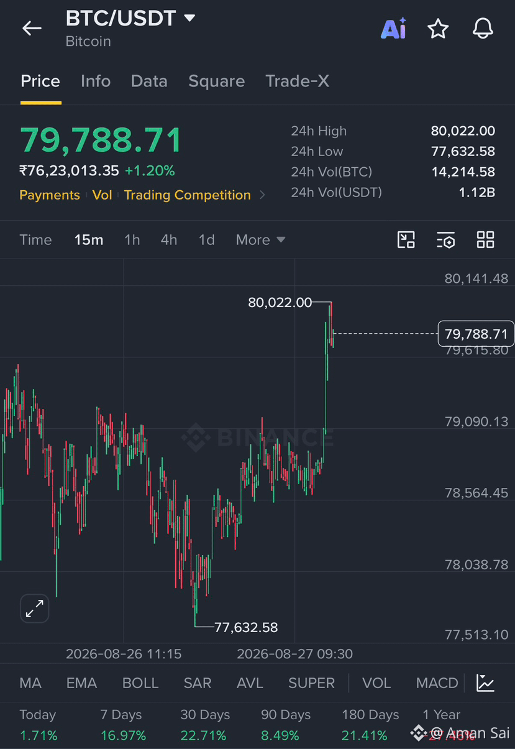Toggle the MA indicator

pos(30,683)
